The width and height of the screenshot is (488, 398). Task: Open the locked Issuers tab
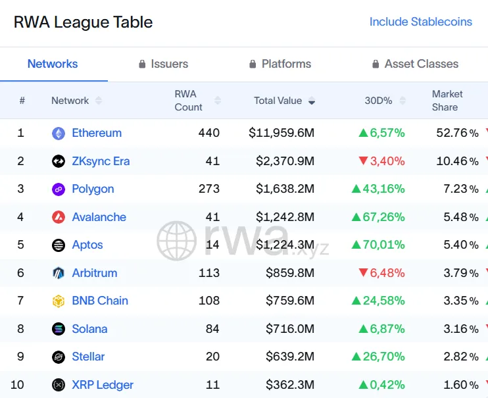click(163, 64)
